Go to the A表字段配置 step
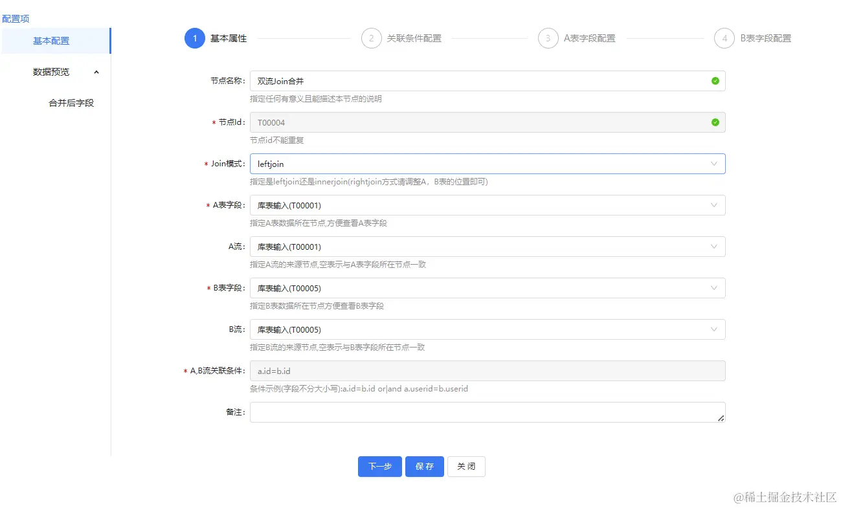This screenshot has height=508, width=841. 590,38
